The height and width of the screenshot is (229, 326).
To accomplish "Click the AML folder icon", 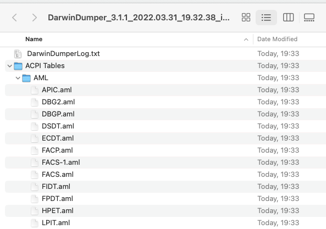I will (26, 78).
